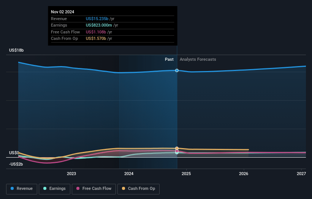The image size is (312, 199).
Task: Select the 2027 x-axis label
Action: [x=301, y=174]
